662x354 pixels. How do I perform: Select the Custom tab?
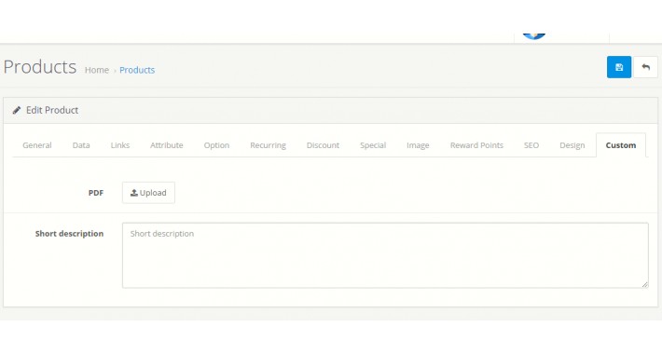click(x=621, y=145)
